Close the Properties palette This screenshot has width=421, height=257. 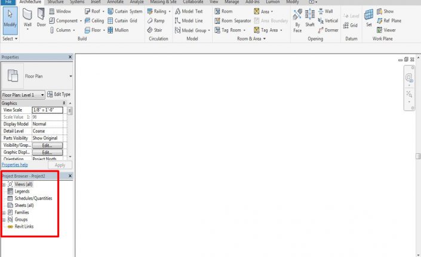click(70, 57)
